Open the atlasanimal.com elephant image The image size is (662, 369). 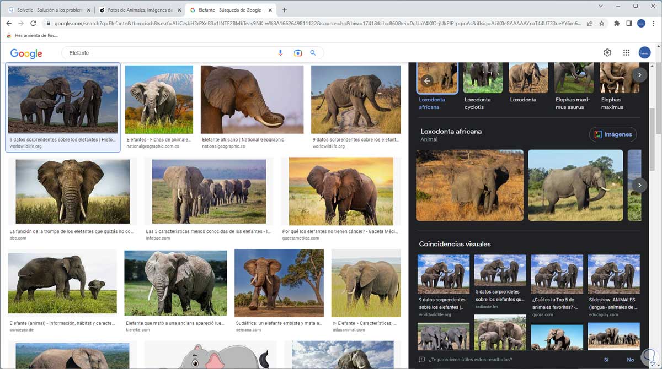click(x=366, y=283)
